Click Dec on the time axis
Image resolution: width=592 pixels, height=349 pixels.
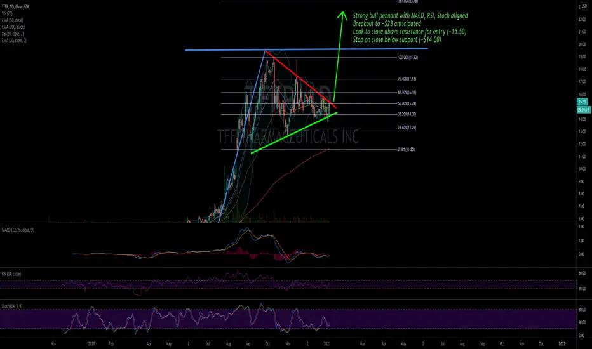541,344
